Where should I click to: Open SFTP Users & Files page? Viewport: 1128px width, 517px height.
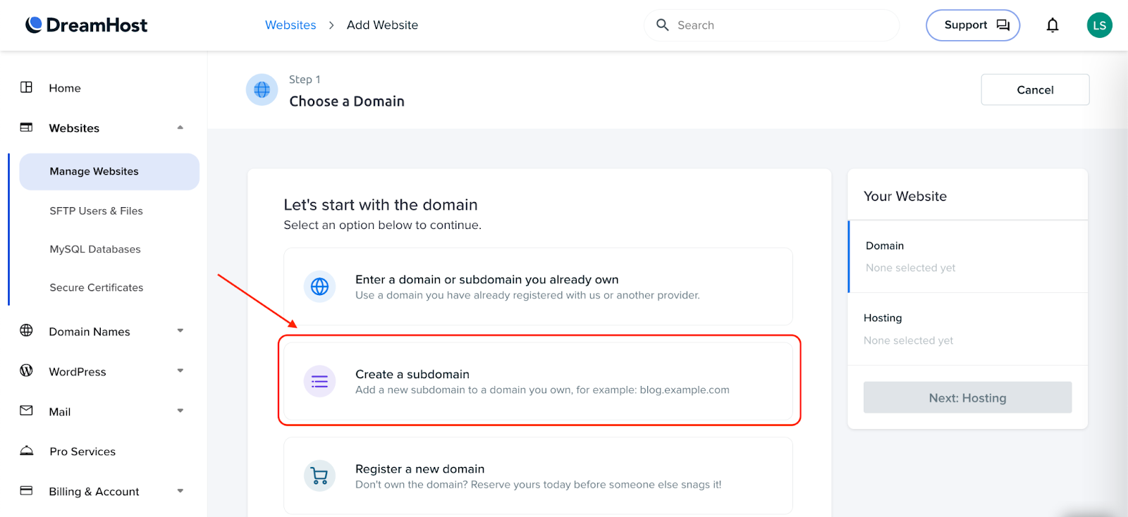tap(96, 211)
